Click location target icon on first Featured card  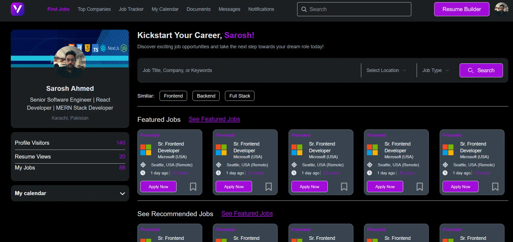pyautogui.click(x=143, y=165)
